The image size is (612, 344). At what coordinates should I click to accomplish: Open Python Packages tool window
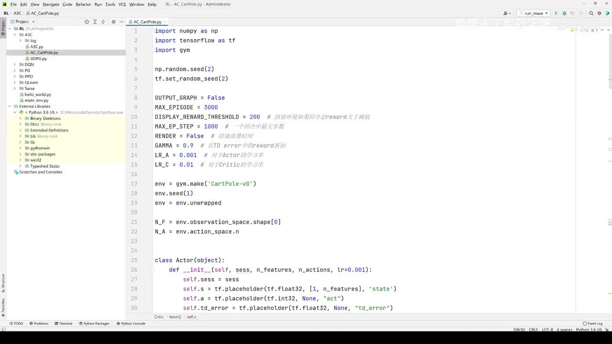[94, 323]
